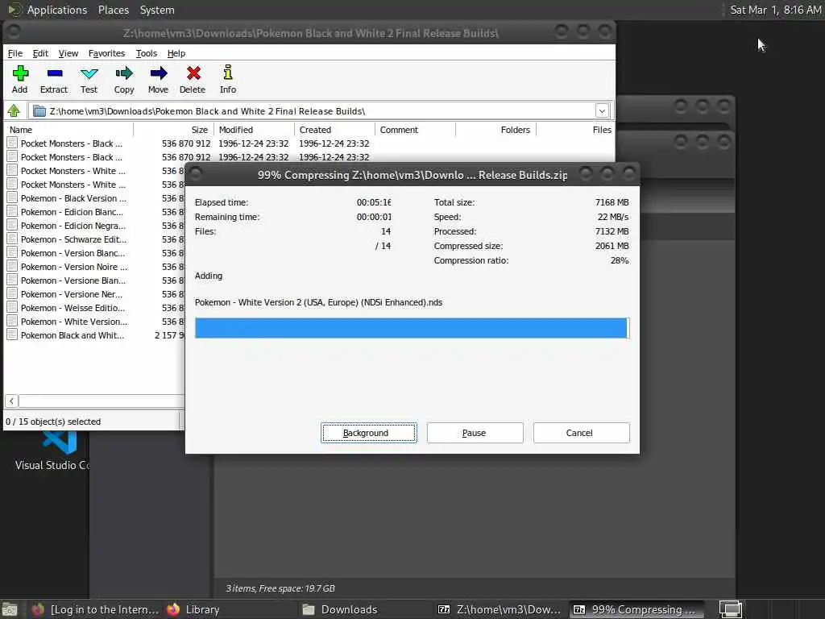The image size is (825, 619).
Task: Click the Add toolbar icon
Action: click(20, 80)
